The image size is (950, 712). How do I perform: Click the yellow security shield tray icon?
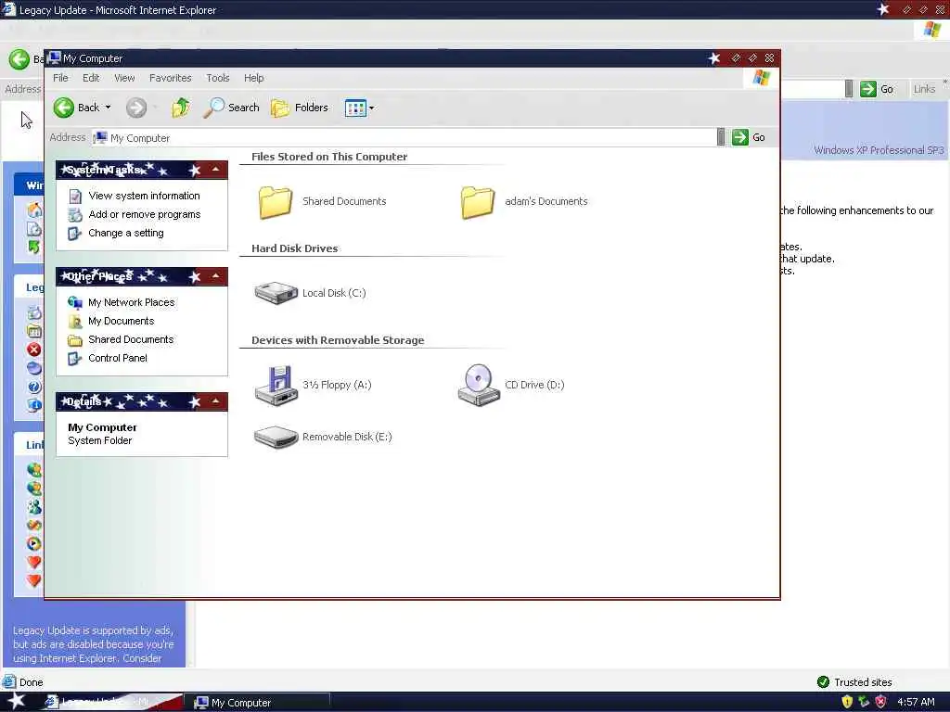pos(847,702)
